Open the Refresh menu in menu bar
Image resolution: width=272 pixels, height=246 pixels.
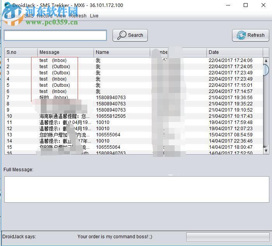tap(78, 16)
